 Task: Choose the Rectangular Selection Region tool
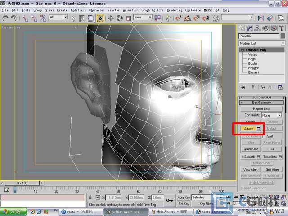(91, 18)
